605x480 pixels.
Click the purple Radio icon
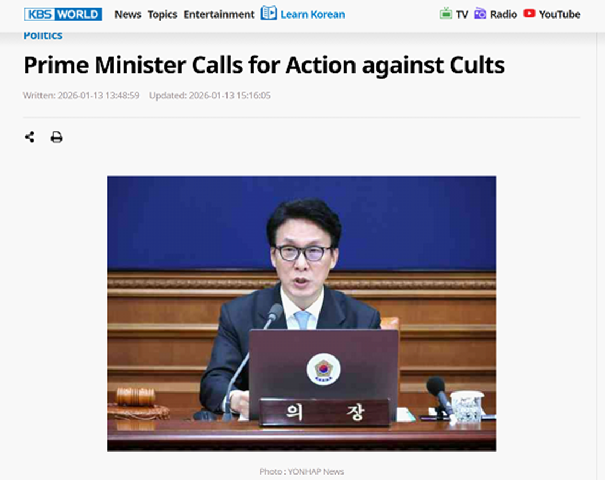coord(480,14)
